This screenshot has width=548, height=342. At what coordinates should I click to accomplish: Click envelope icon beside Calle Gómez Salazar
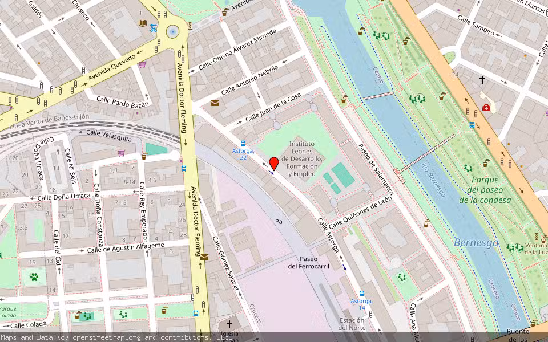[x=204, y=257]
